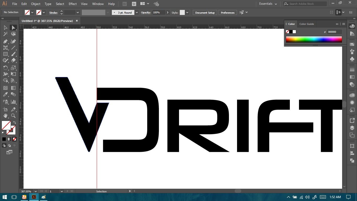Activate the Zoom tool

point(13,116)
